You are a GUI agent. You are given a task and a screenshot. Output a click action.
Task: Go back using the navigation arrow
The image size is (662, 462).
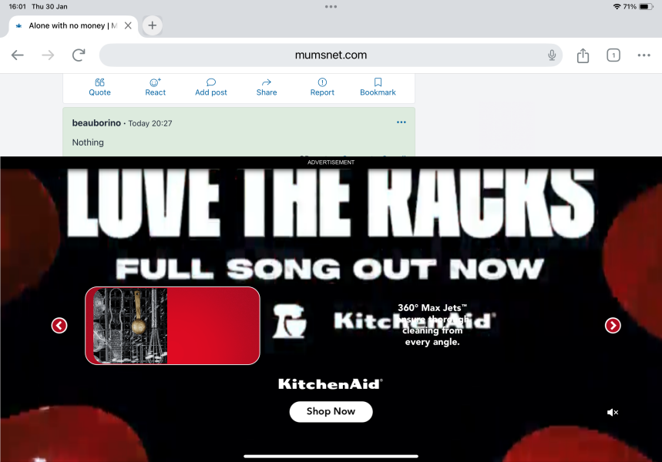pos(17,55)
